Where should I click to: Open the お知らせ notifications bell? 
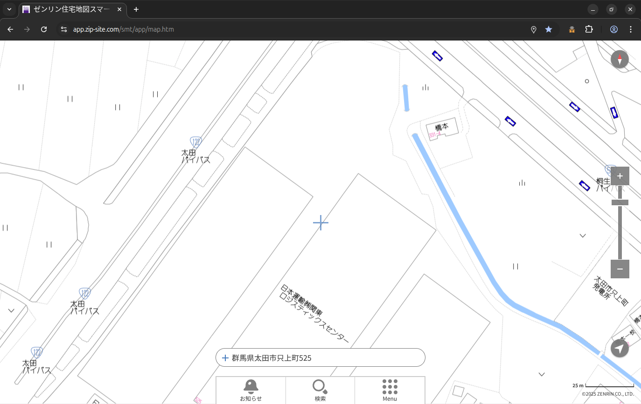point(251,390)
